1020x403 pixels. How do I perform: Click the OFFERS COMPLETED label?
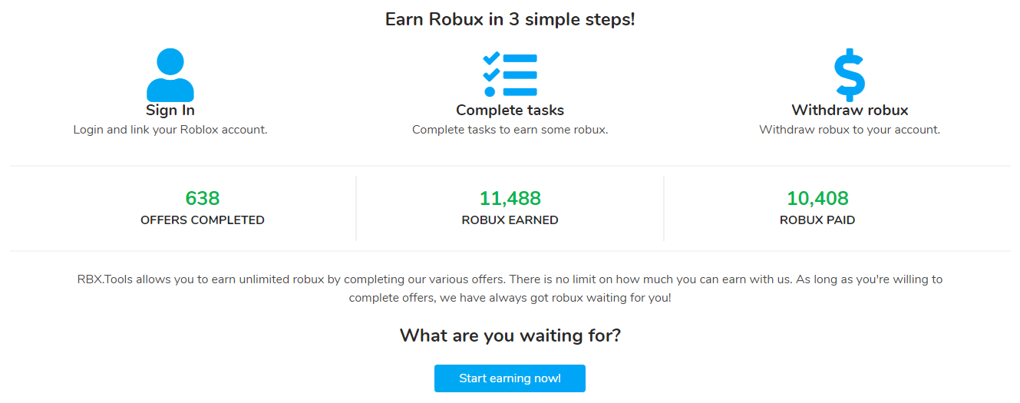point(203,220)
